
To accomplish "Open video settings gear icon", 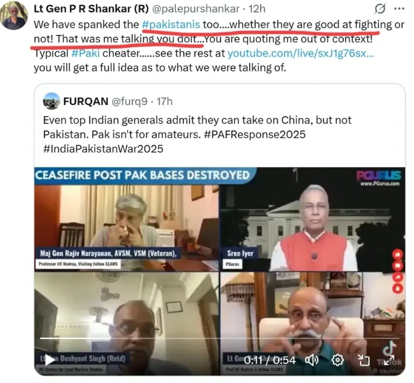I will [x=338, y=360].
